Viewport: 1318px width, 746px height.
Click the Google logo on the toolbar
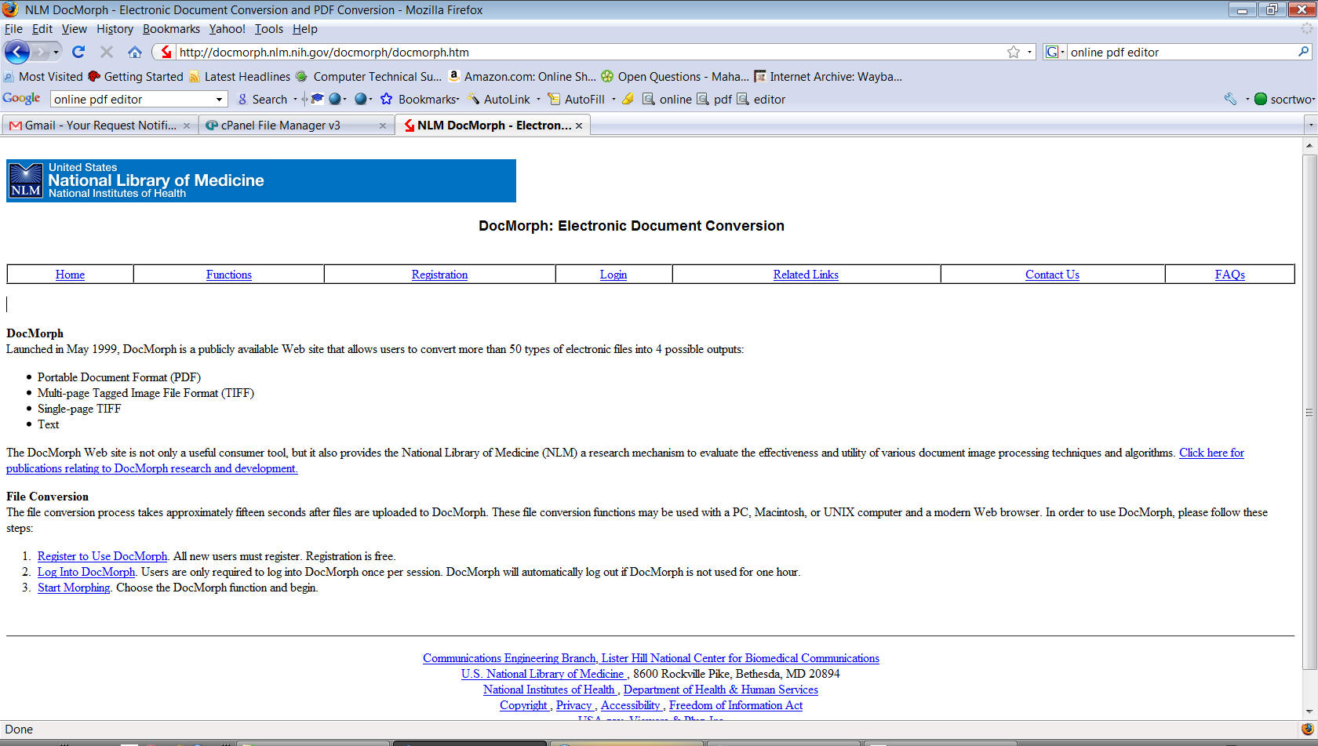pyautogui.click(x=21, y=98)
